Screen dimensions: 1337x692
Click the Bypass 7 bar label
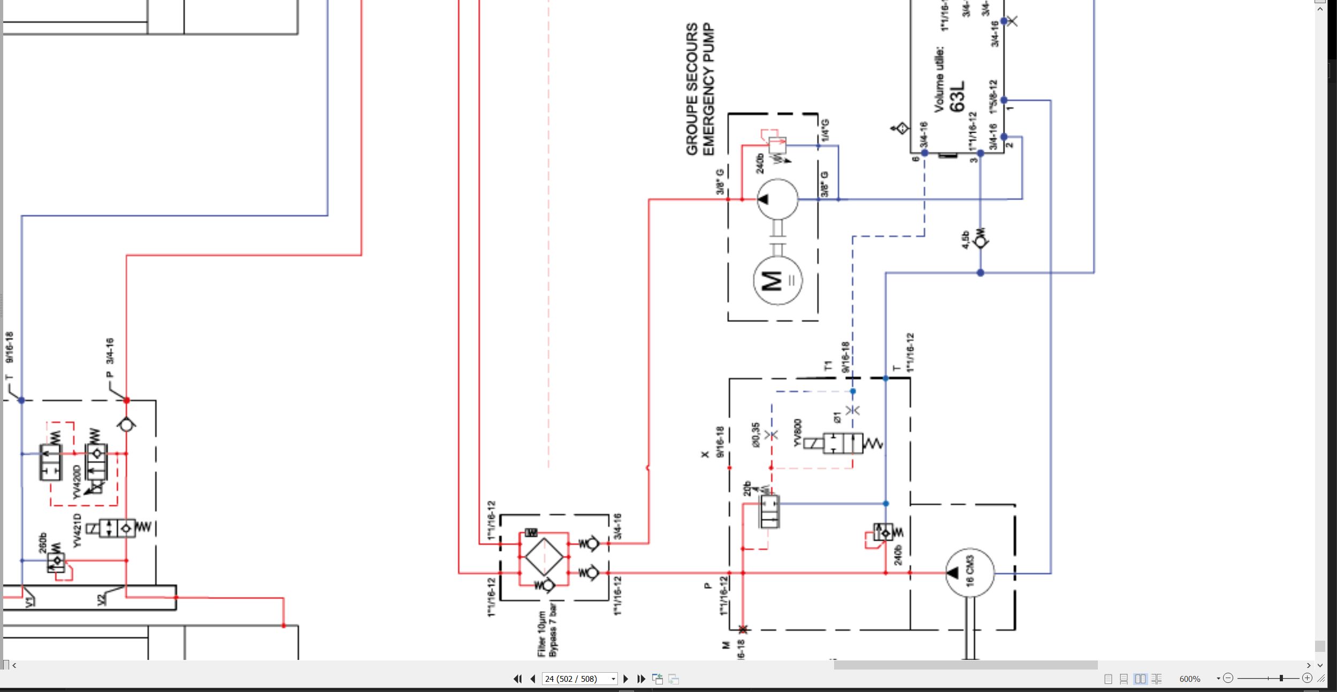pyautogui.click(x=553, y=631)
